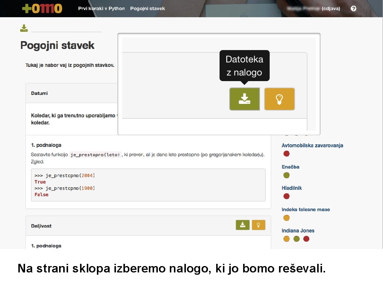Open the Indeks telesne mase link

[306, 209]
